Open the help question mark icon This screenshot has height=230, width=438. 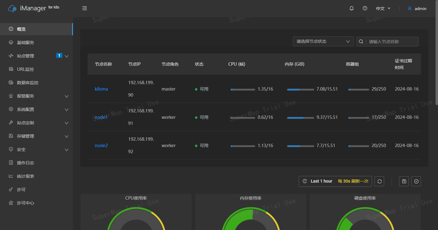pos(365,9)
